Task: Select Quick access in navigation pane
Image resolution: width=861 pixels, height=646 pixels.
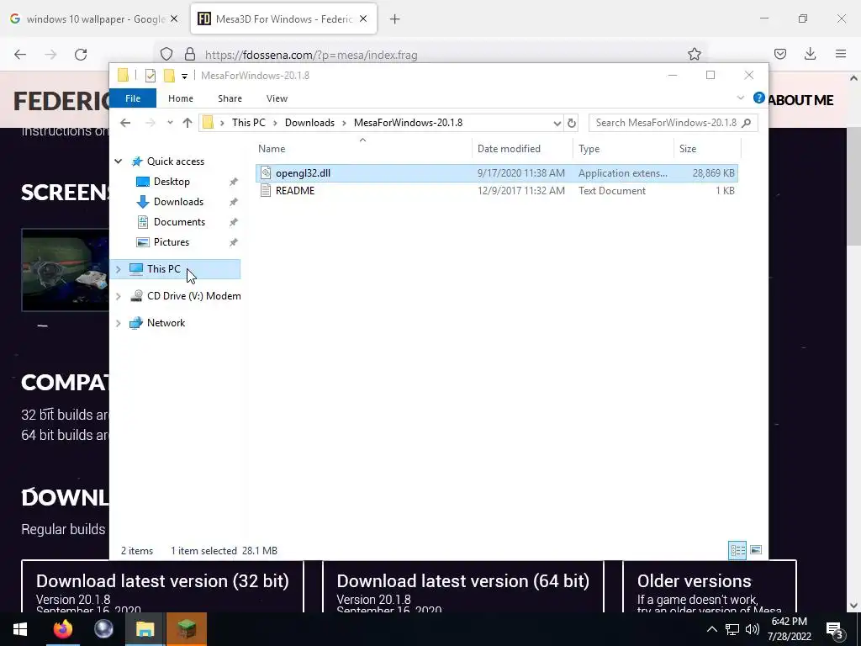Action: pos(175,161)
